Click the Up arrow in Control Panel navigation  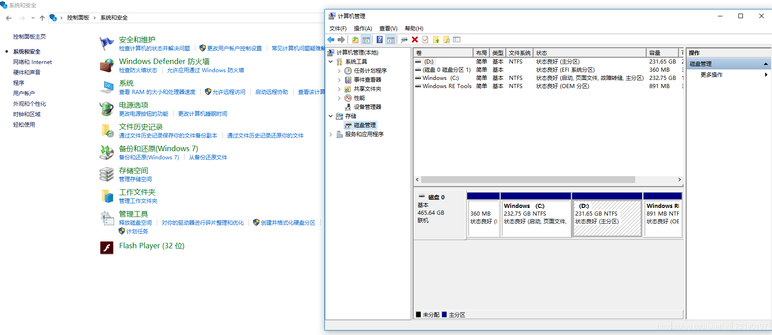point(42,18)
